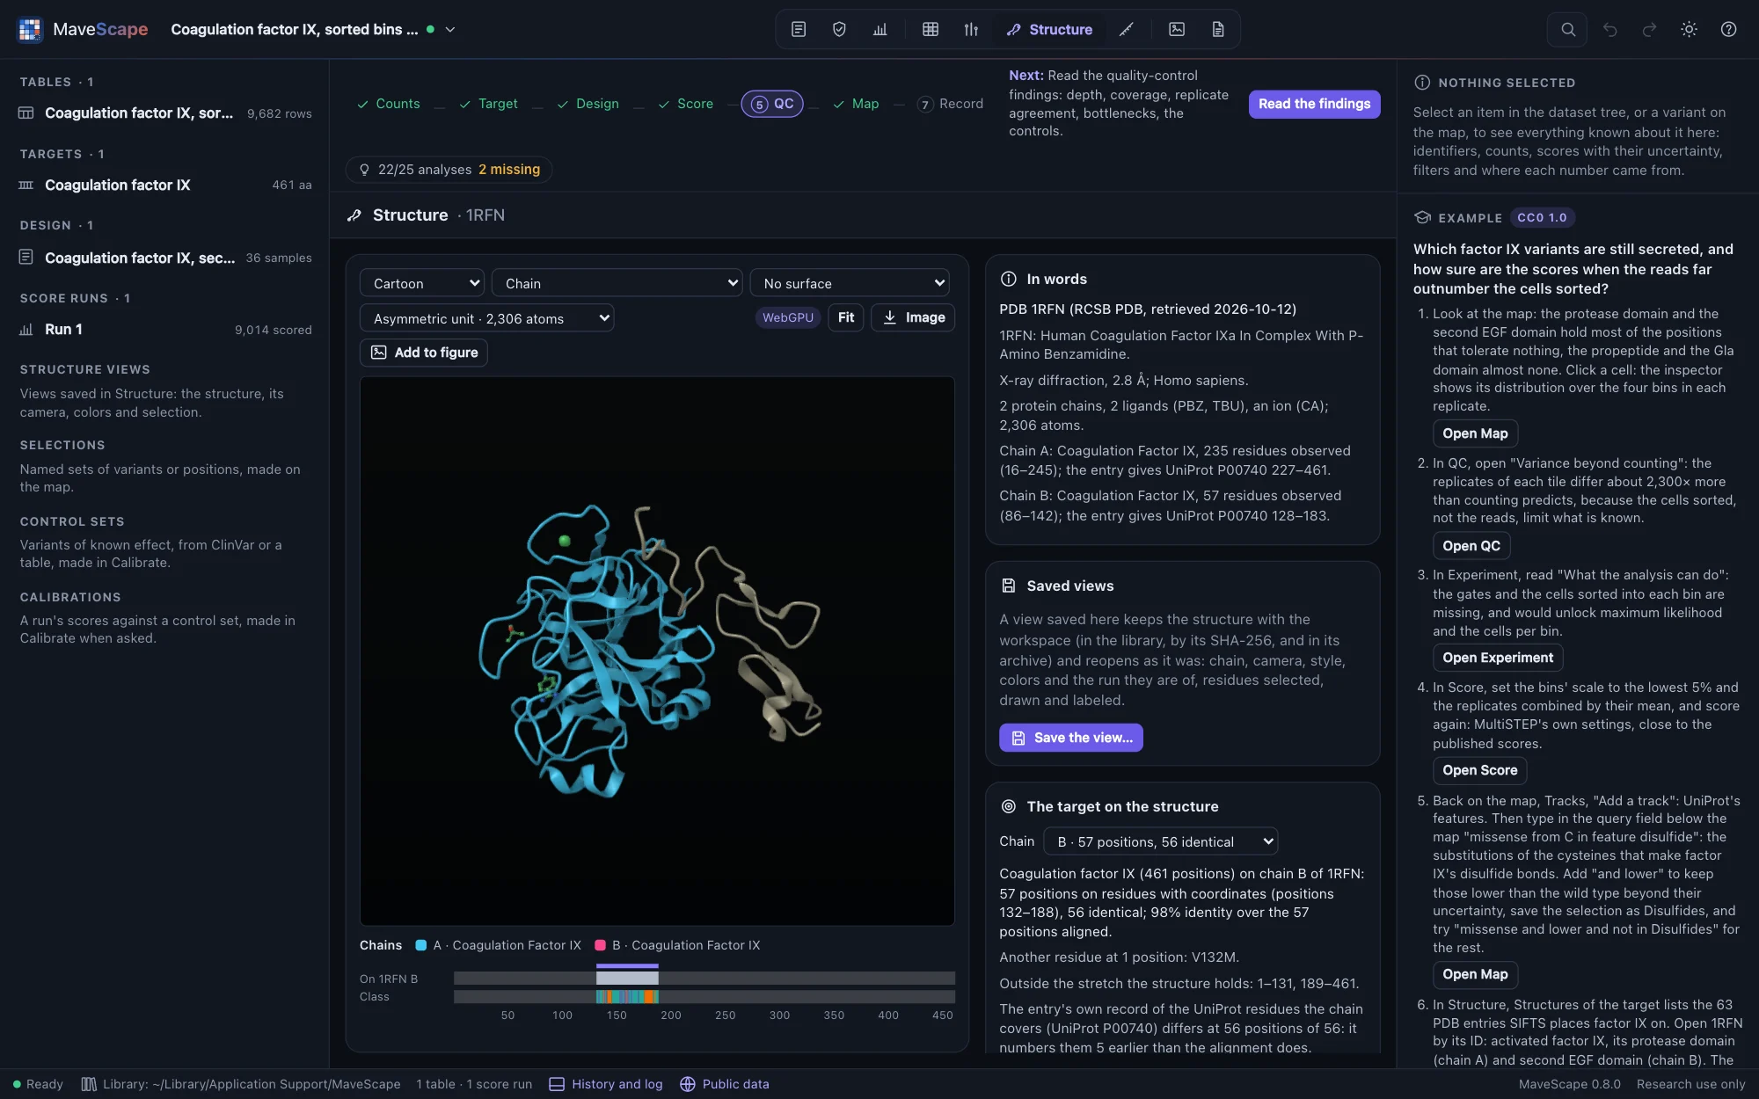1759x1099 pixels.
Task: Click Save the view button
Action: [1071, 738]
